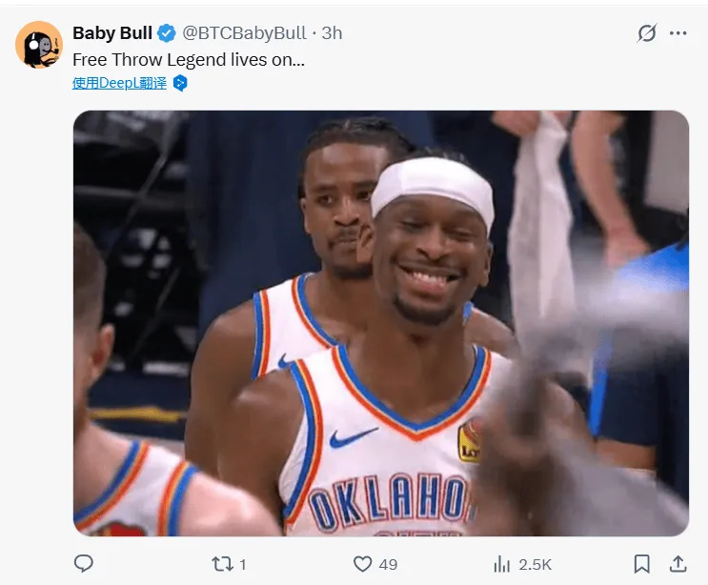Click the DeepL logo icon
Image resolution: width=708 pixels, height=585 pixels.
(179, 83)
